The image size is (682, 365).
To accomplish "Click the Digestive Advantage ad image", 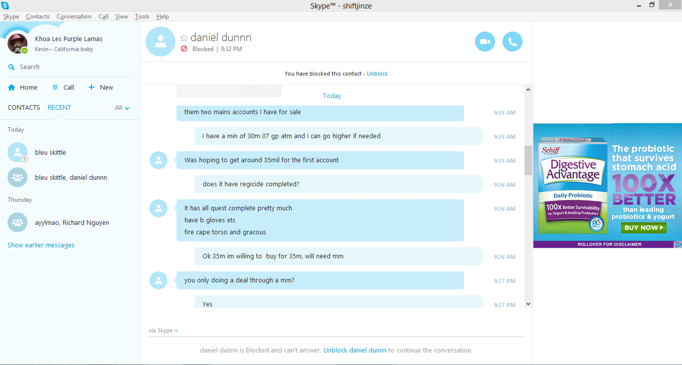I will click(607, 185).
